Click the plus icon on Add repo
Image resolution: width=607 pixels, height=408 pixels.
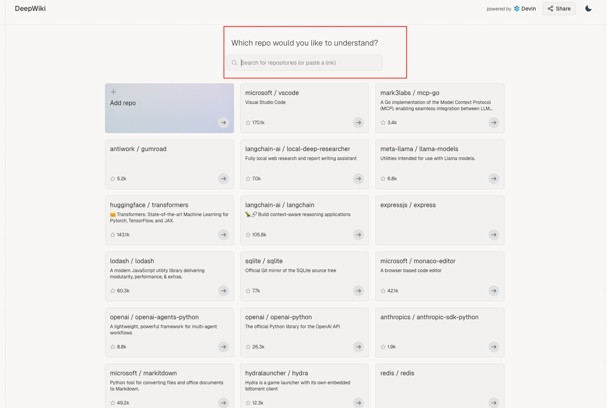tap(114, 92)
